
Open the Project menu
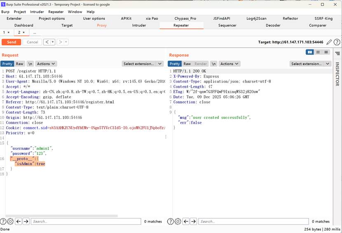pyautogui.click(x=20, y=12)
